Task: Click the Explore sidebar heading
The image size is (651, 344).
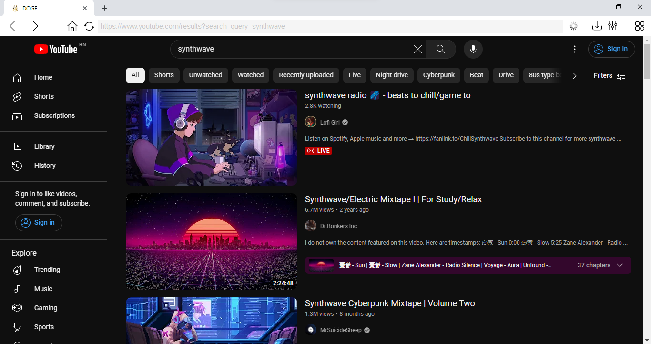Action: point(24,253)
